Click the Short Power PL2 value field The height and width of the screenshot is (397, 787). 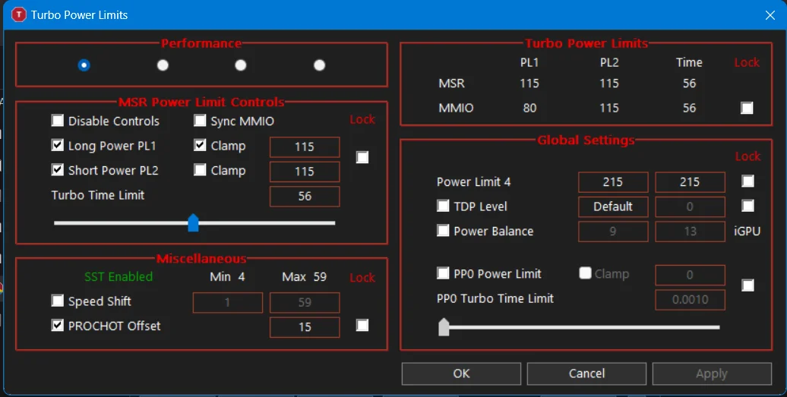(305, 172)
